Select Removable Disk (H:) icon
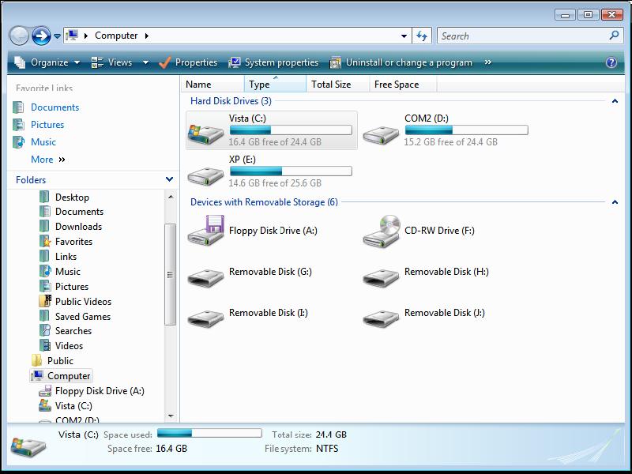632x474 pixels. (x=381, y=278)
